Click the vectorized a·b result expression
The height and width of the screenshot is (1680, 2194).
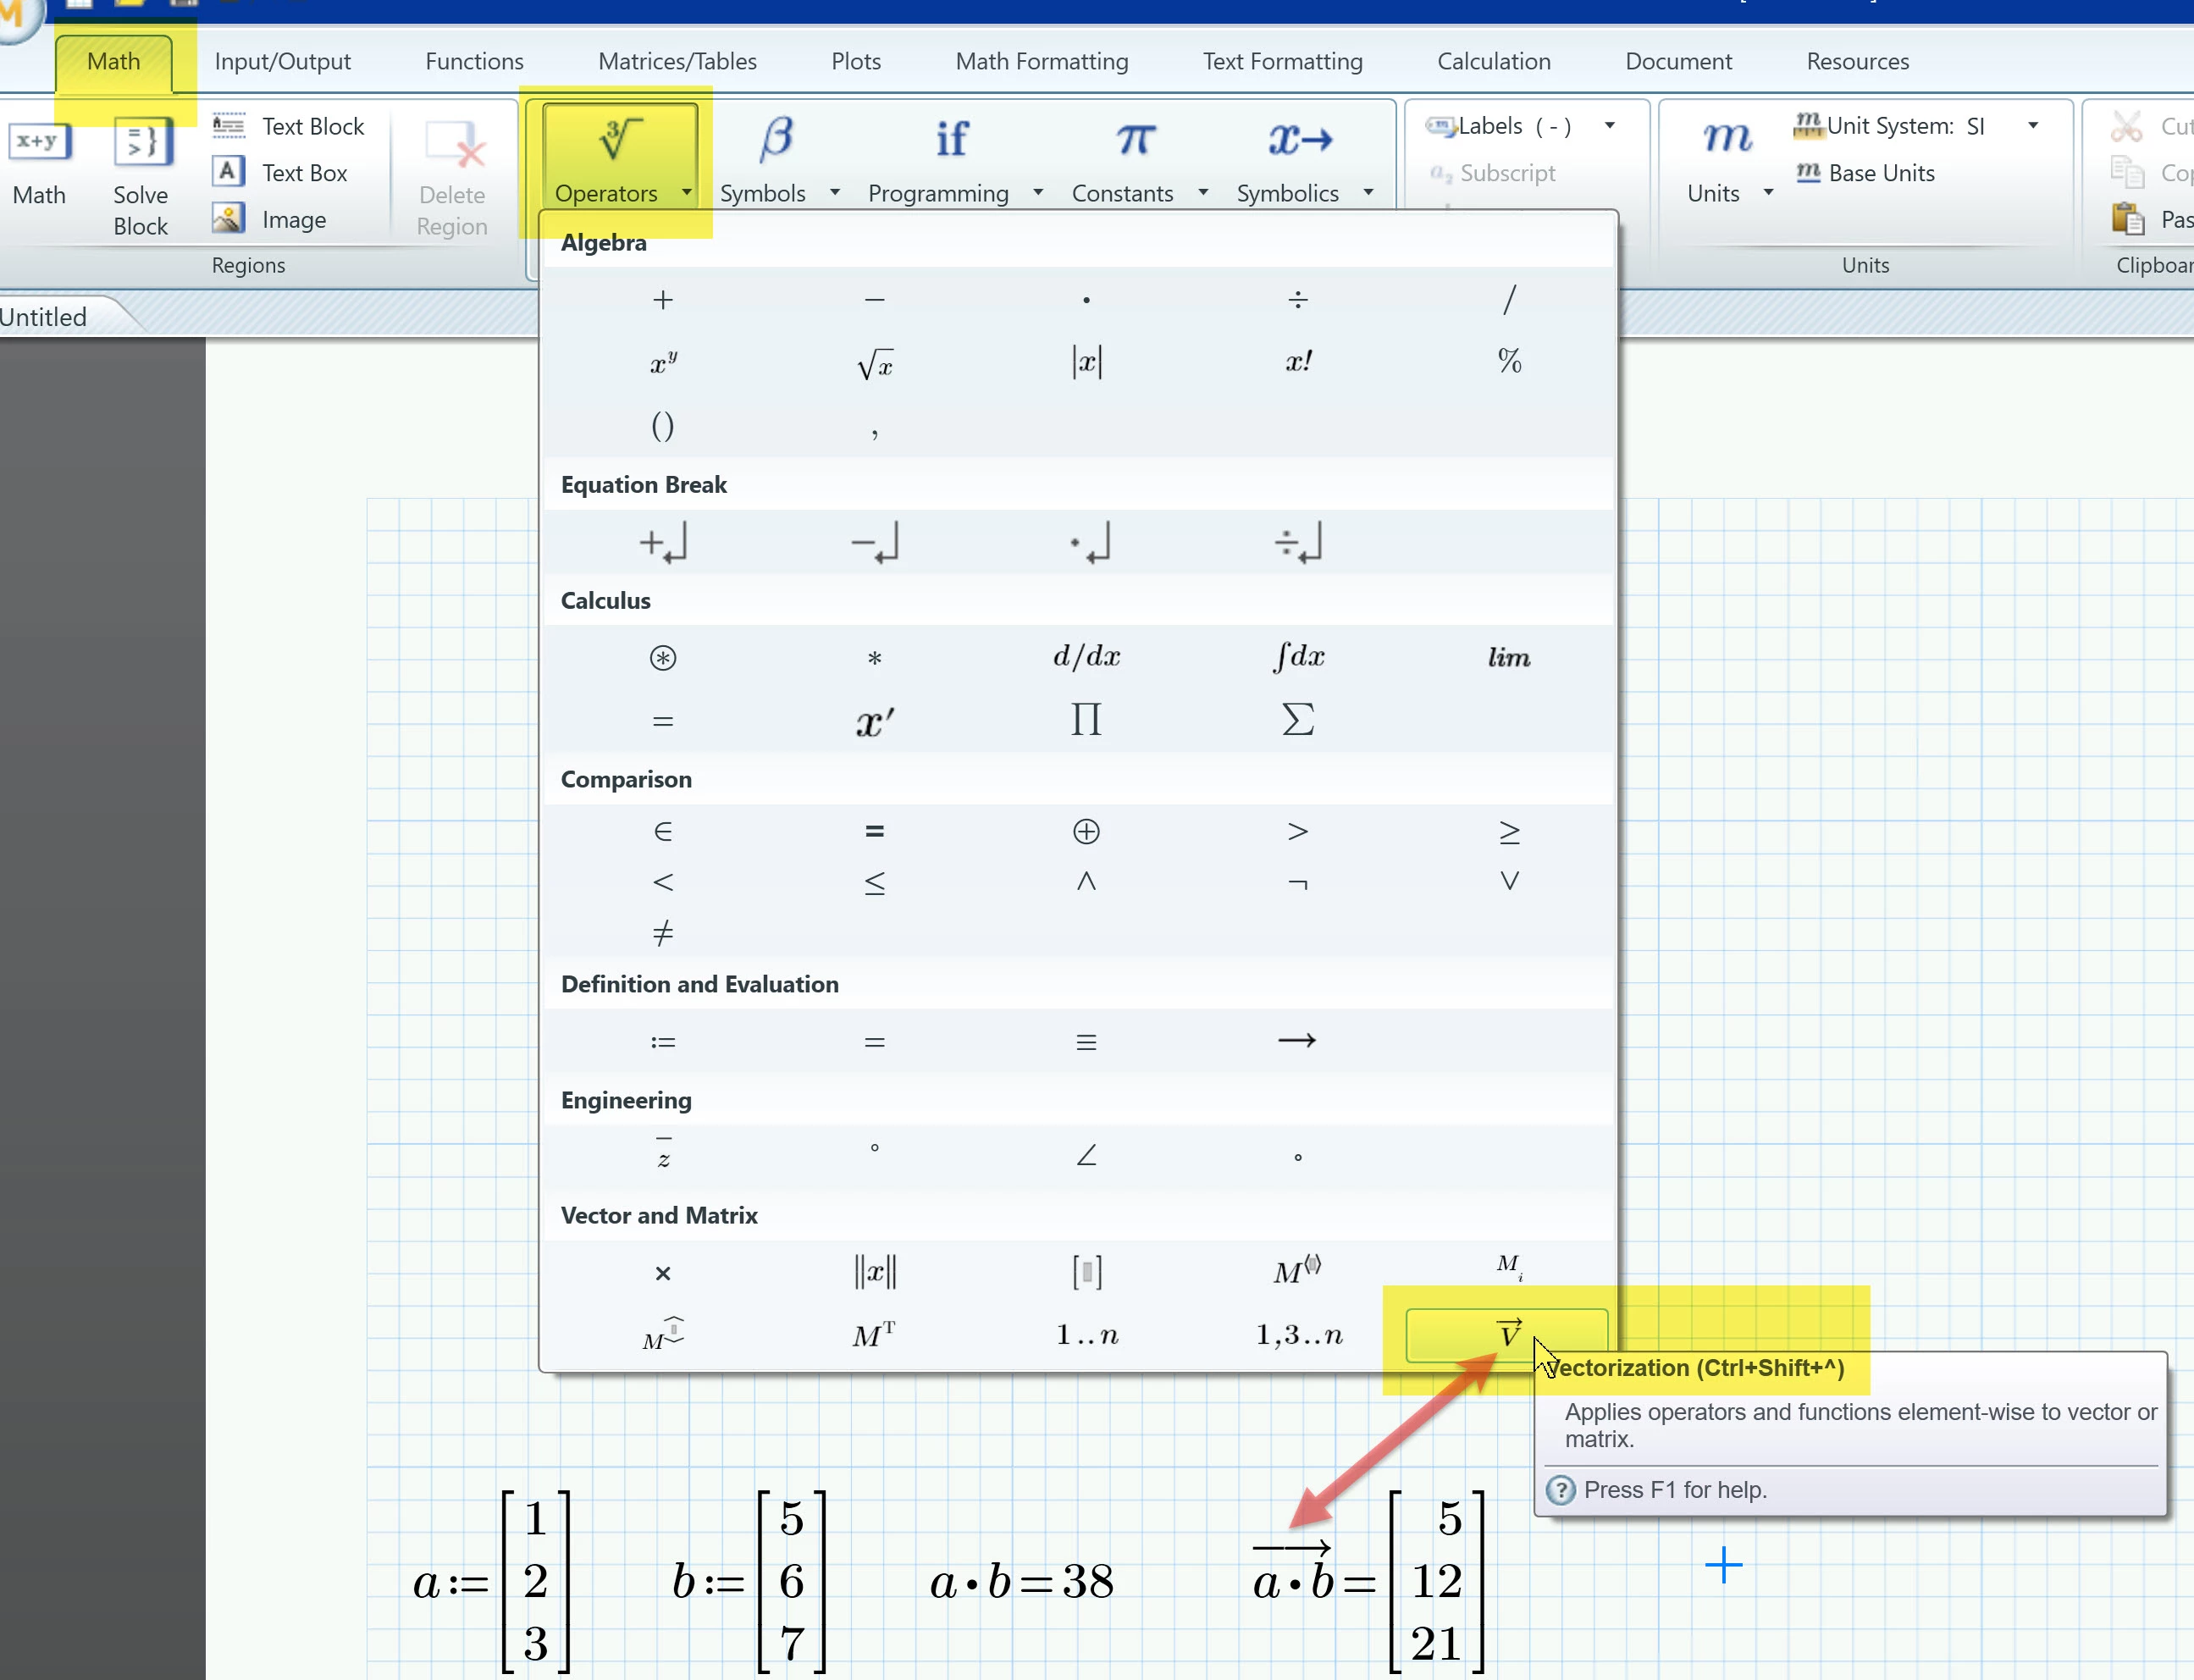(1368, 1580)
